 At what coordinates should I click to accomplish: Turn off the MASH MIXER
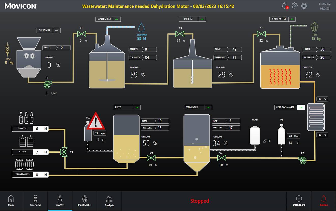pyautogui.click(x=117, y=19)
